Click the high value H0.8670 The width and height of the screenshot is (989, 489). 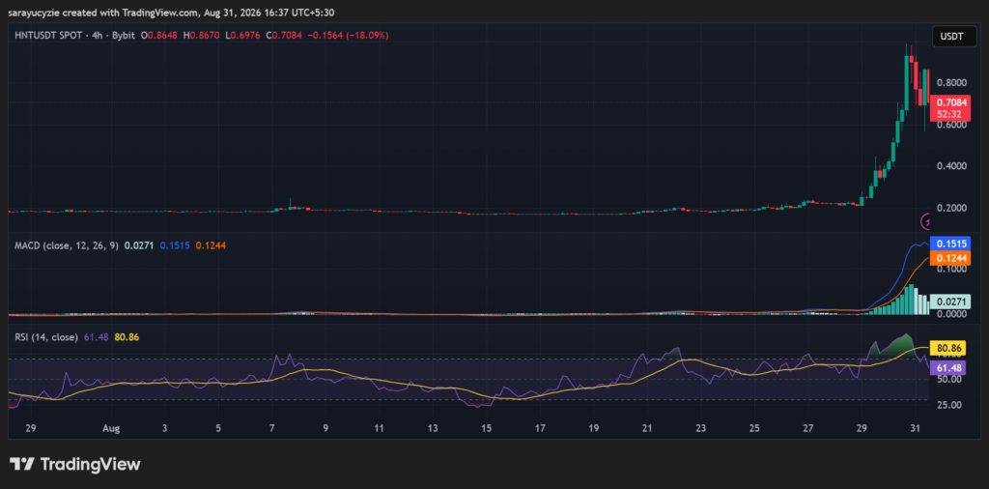click(x=201, y=36)
